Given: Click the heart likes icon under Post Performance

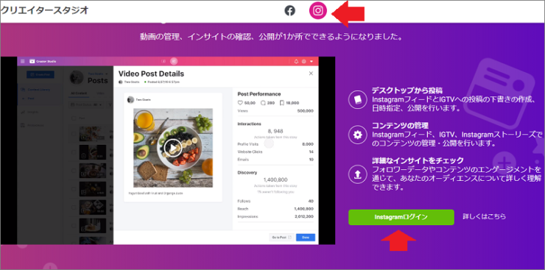Looking at the screenshot, I should 239,103.
